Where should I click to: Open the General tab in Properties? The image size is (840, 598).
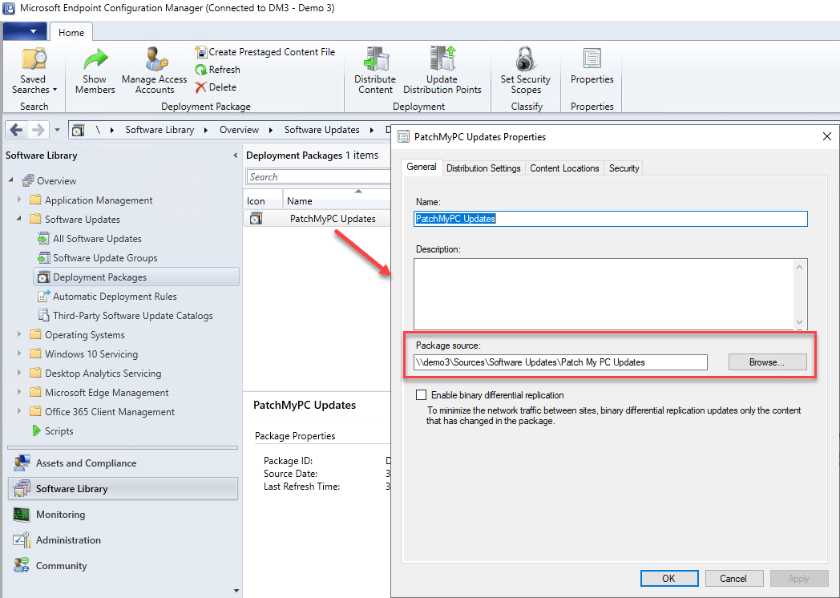422,168
